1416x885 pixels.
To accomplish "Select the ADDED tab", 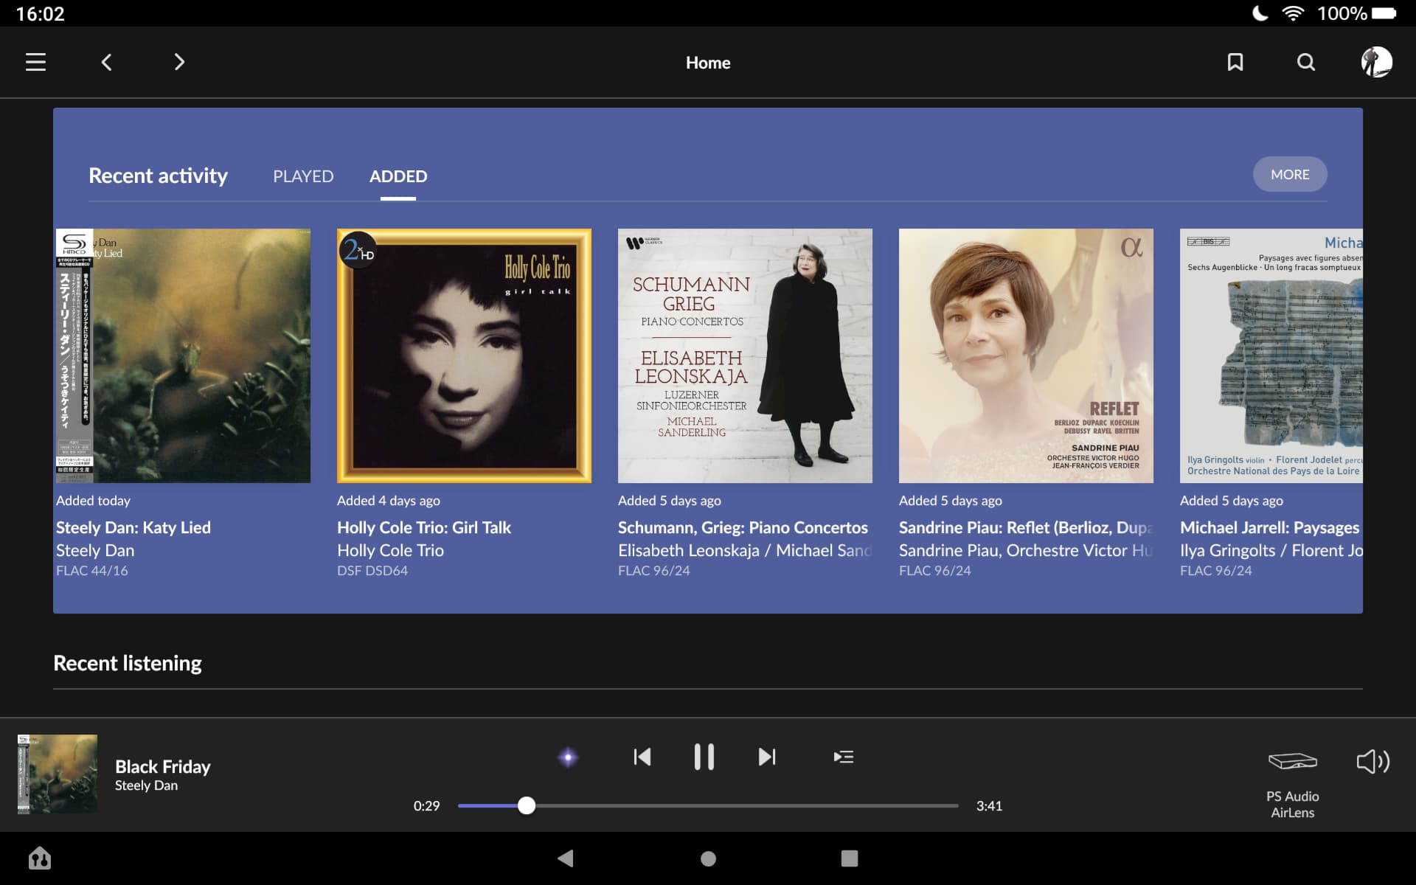I will click(x=398, y=176).
